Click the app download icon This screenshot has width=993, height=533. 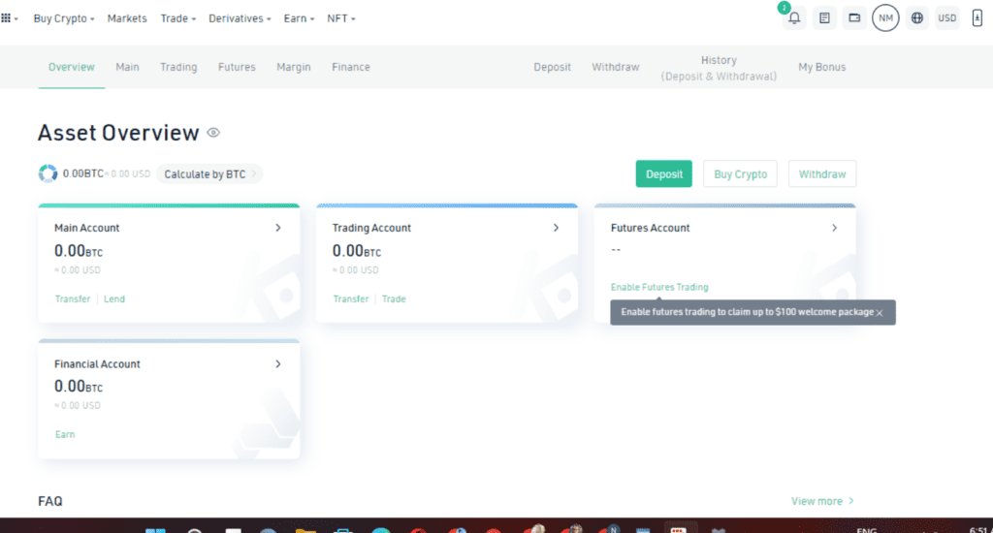pos(977,18)
